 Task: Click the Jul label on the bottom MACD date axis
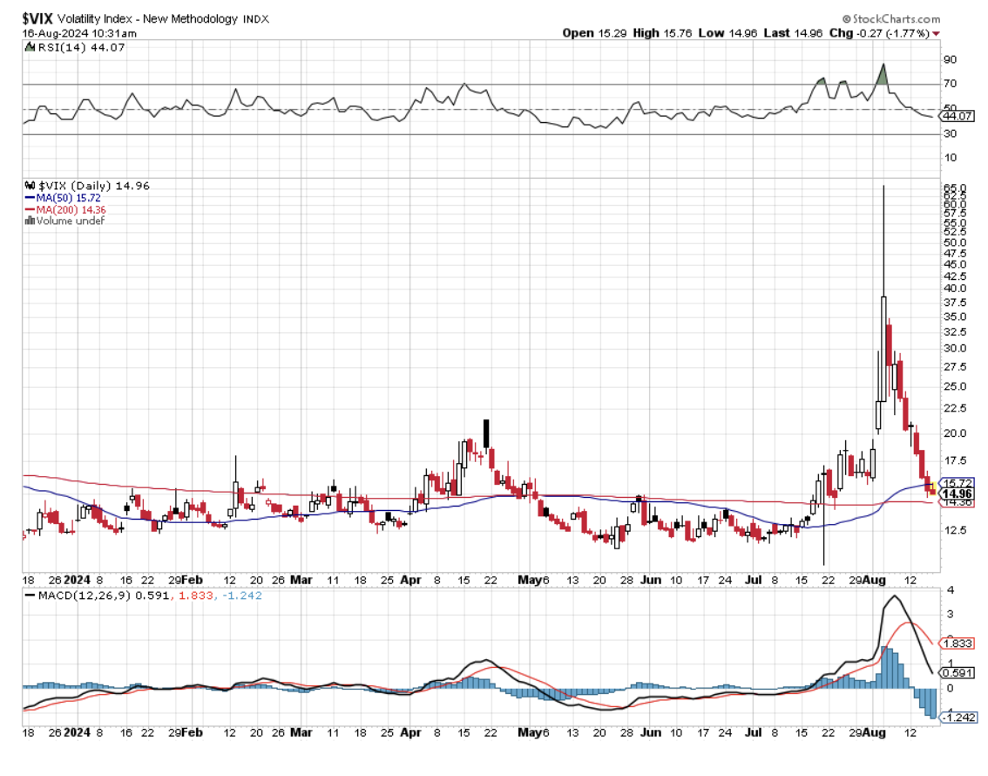coord(753,732)
